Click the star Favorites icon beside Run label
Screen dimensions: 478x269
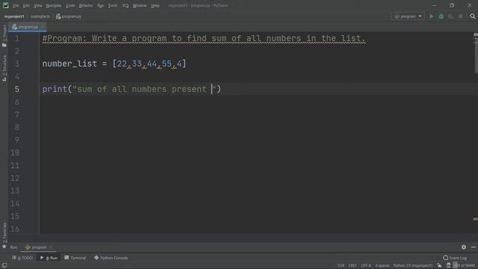click(x=4, y=247)
